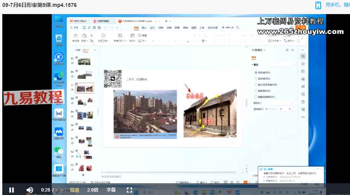Select the picture or texture fill option

click(256, 85)
